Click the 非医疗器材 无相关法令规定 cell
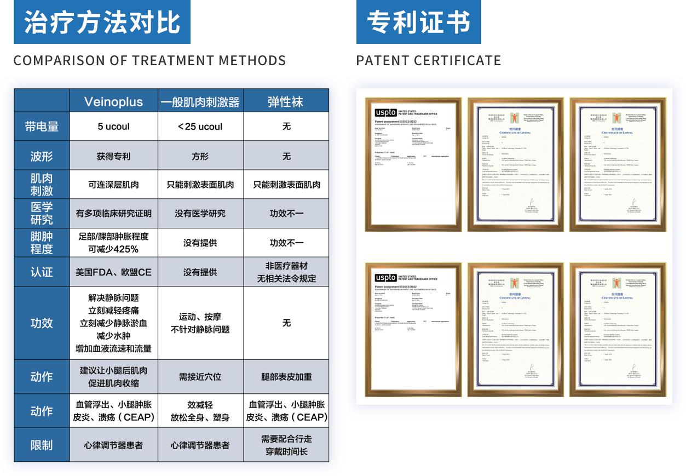 [286, 272]
